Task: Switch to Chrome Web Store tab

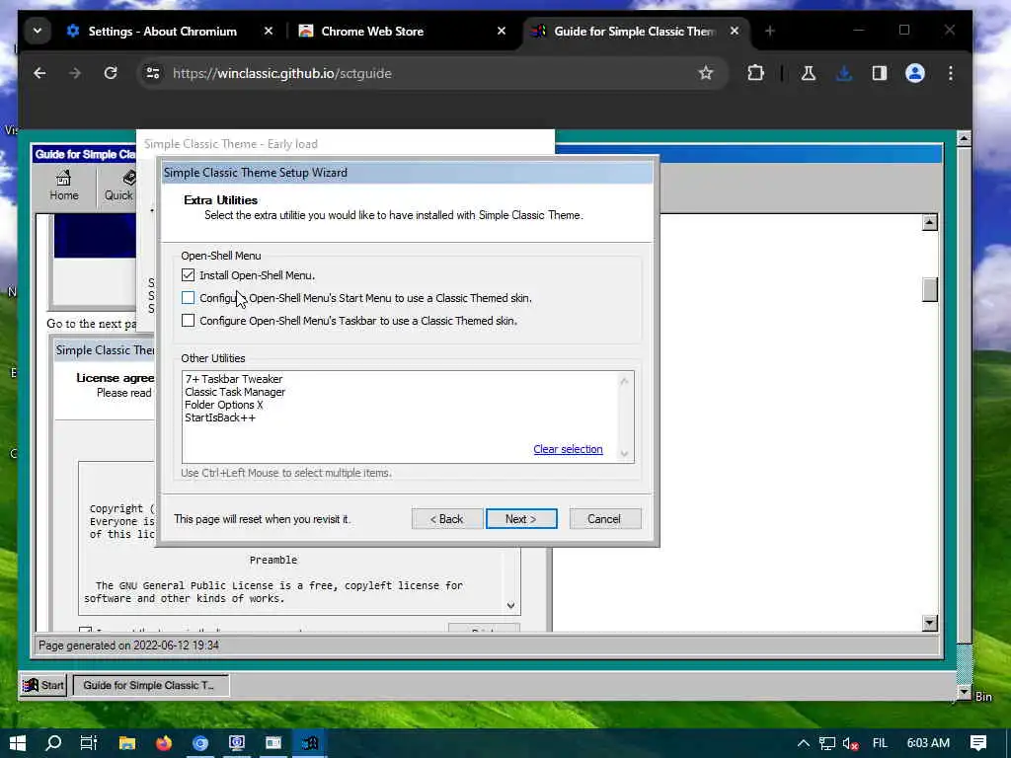Action: [x=372, y=31]
